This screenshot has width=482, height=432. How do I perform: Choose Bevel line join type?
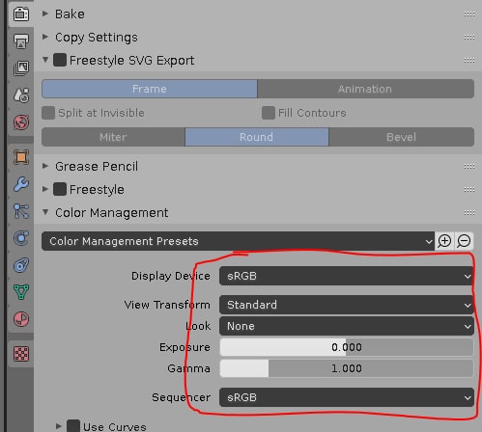click(401, 137)
